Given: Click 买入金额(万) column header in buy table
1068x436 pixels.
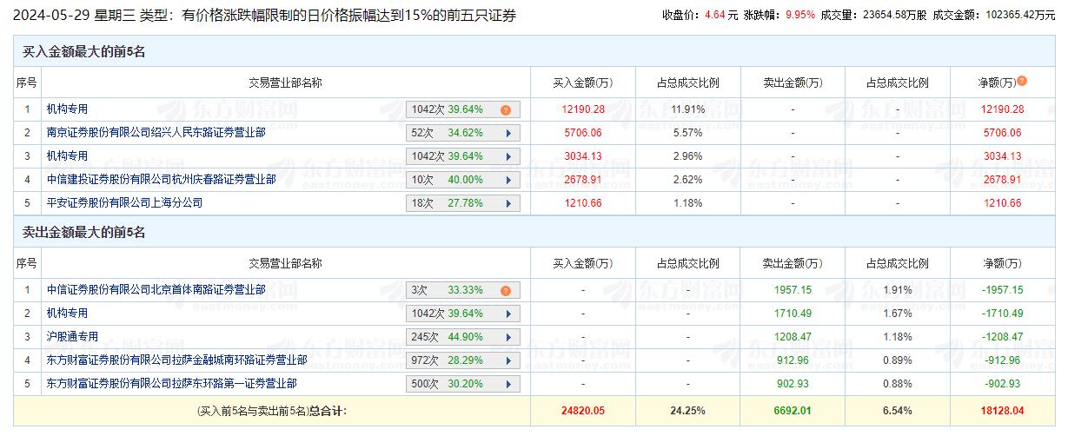Looking at the screenshot, I should click(582, 83).
